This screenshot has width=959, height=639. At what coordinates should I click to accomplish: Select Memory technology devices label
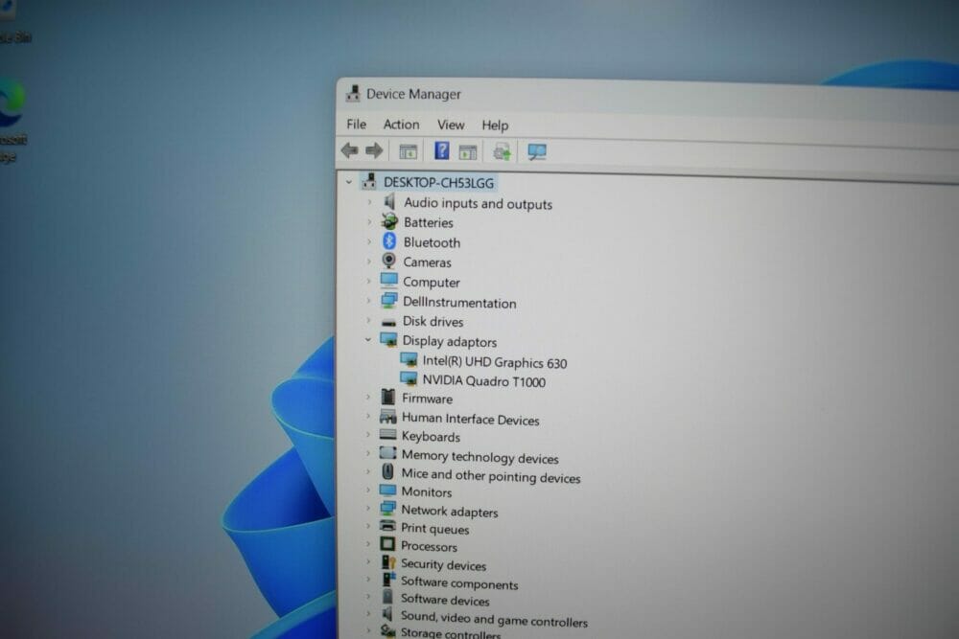480,457
